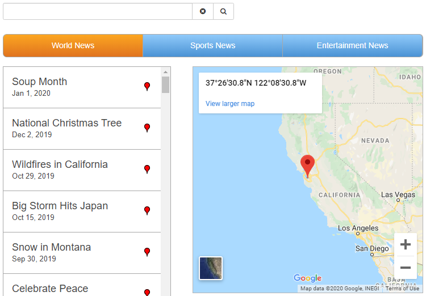Viewport: 426px width, 296px height.
Task: Click the IDAHO state label on map
Action: click(x=410, y=77)
